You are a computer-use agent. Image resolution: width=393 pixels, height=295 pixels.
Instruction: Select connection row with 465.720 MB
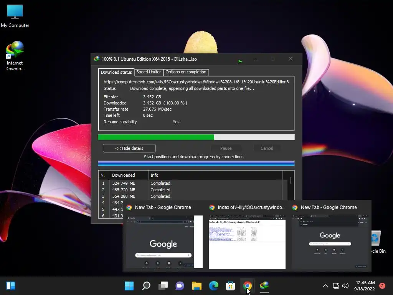pyautogui.click(x=193, y=190)
